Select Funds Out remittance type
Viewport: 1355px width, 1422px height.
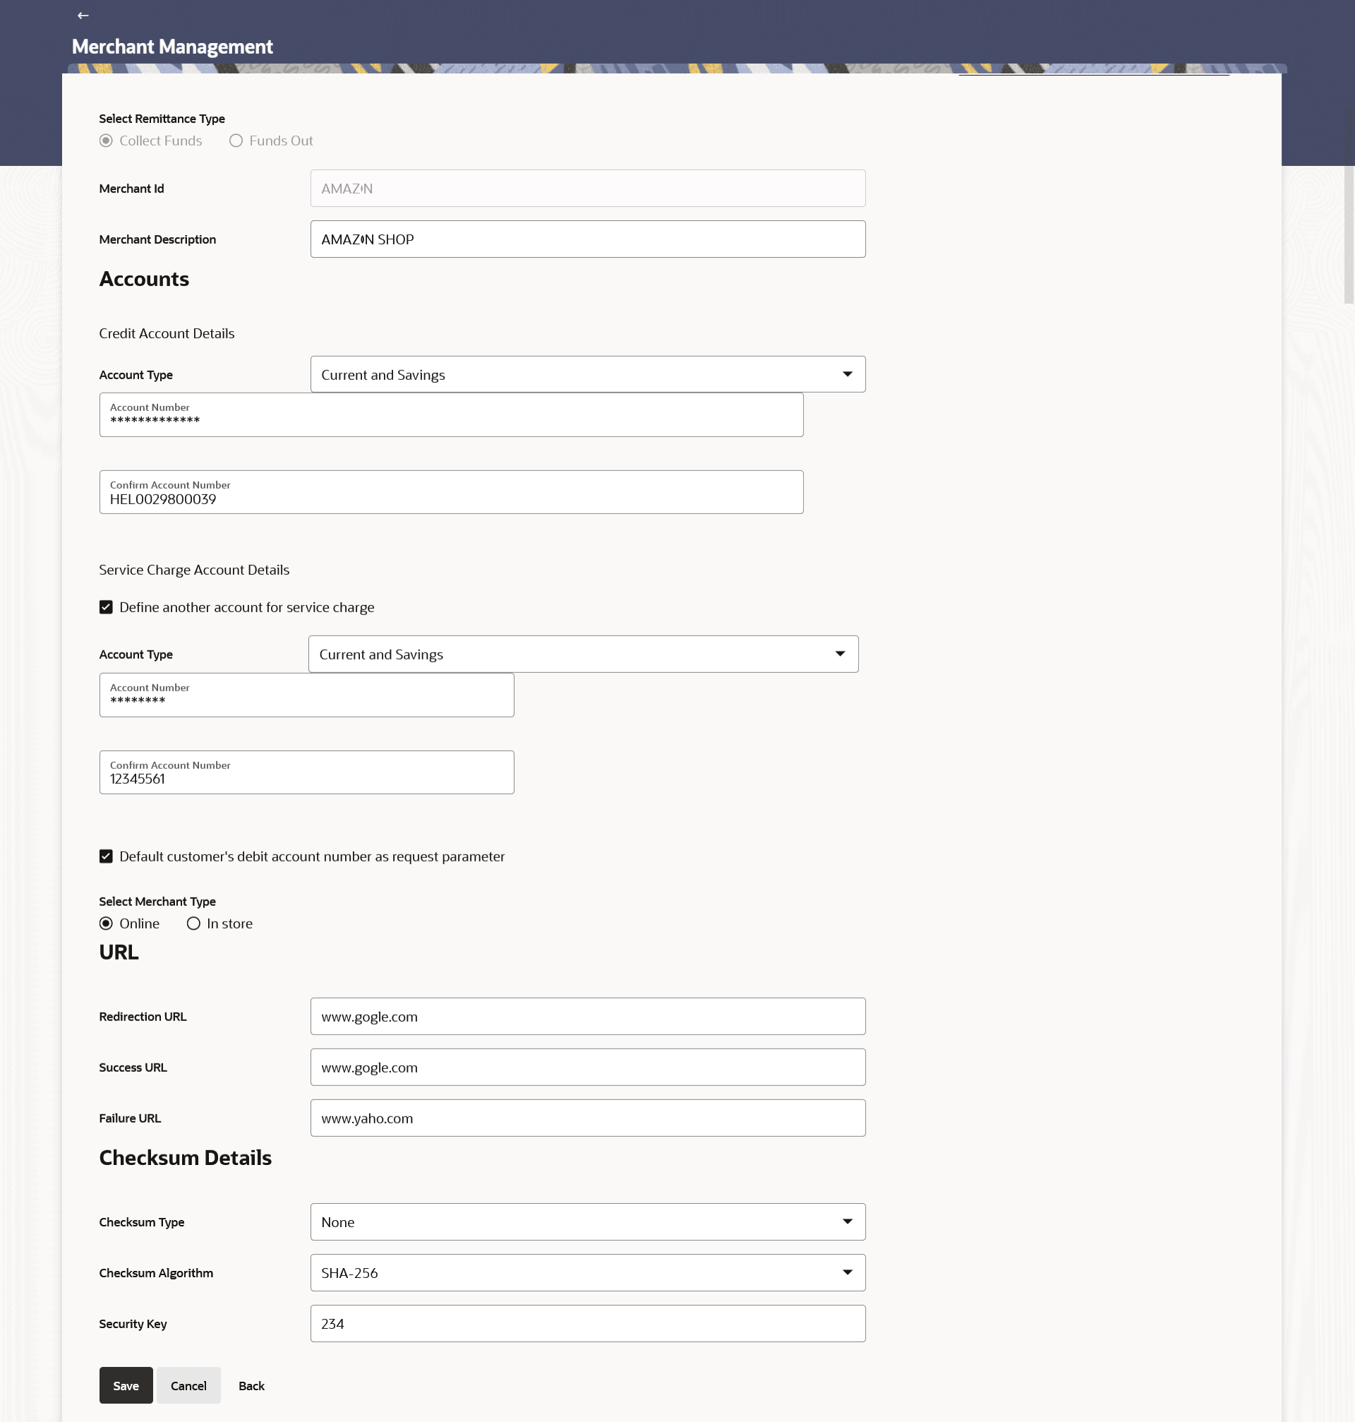point(236,141)
